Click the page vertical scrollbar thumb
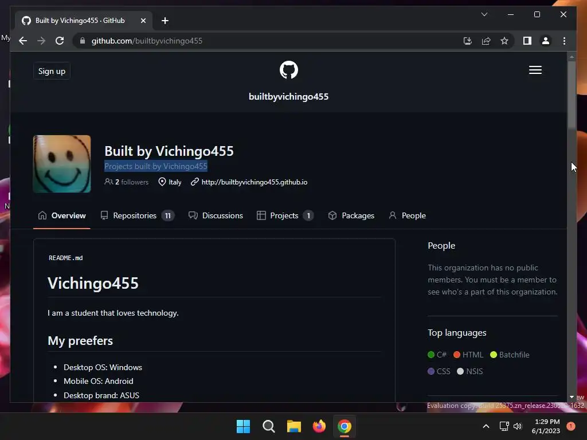Image resolution: width=587 pixels, height=440 pixels. tap(572, 95)
